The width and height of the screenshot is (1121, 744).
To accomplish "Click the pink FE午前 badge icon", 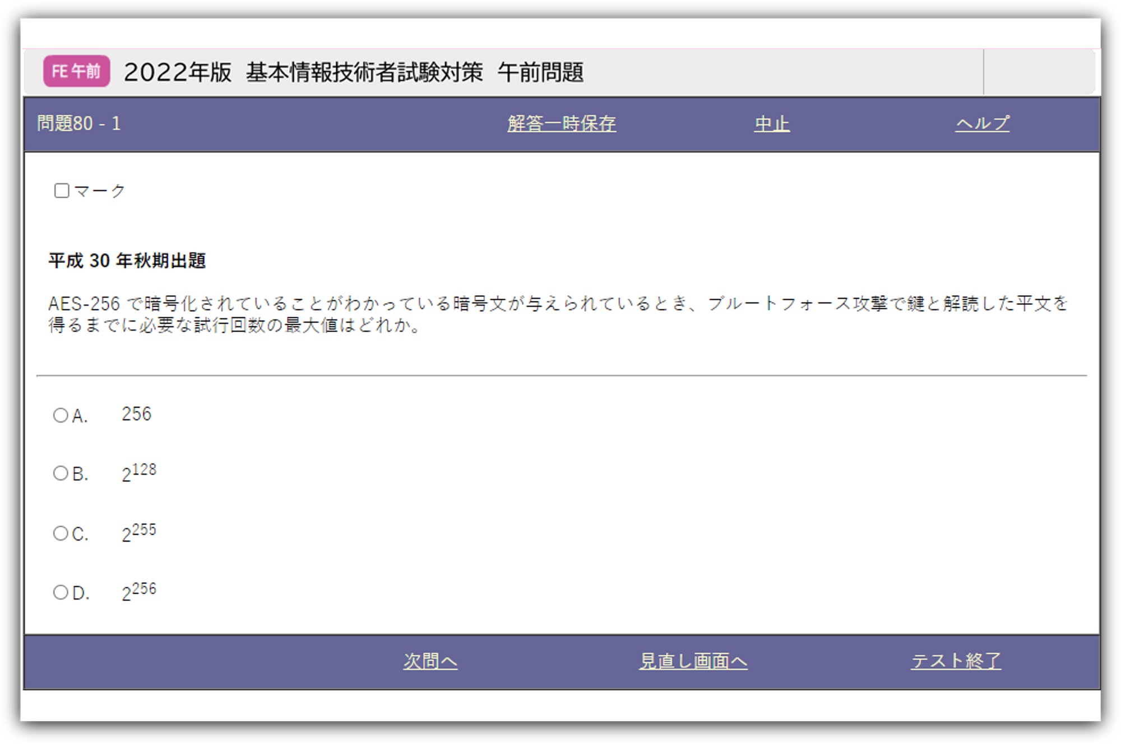I will [x=76, y=71].
